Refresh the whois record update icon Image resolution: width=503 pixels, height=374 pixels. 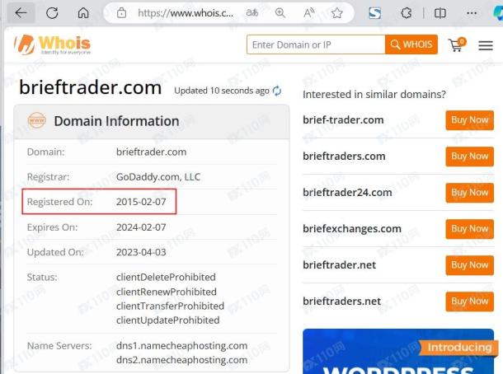pos(277,91)
